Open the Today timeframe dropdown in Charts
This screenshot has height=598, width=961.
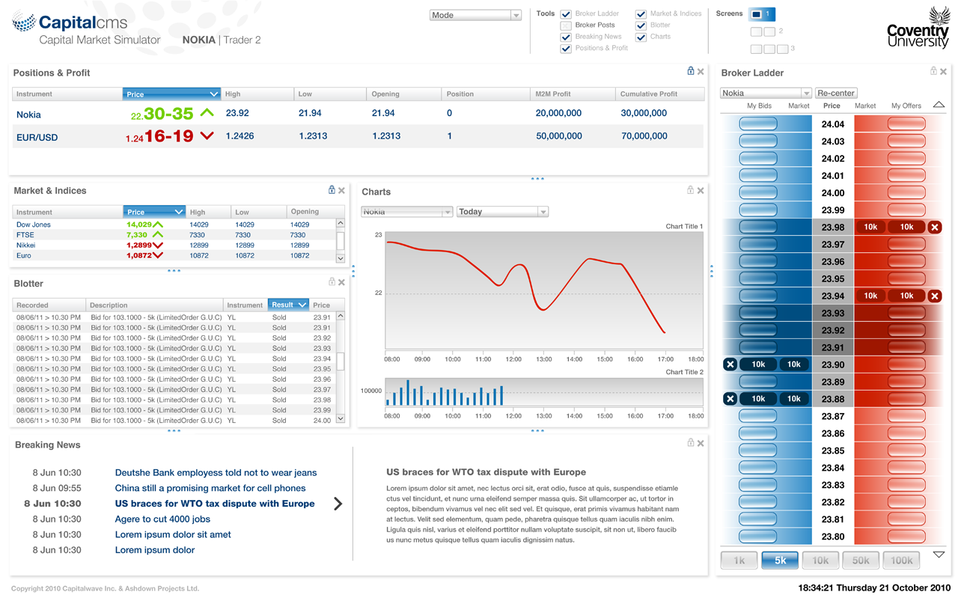point(502,211)
